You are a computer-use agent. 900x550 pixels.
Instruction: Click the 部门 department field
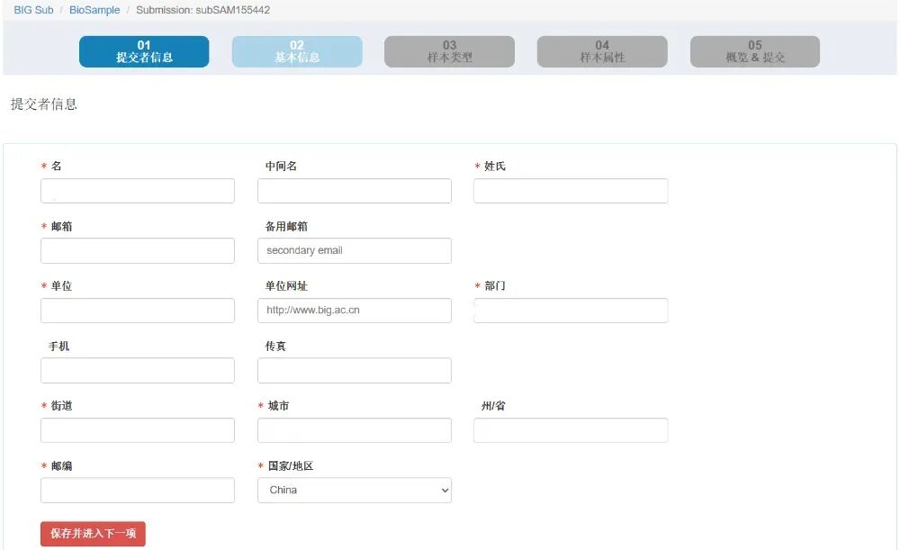[570, 310]
